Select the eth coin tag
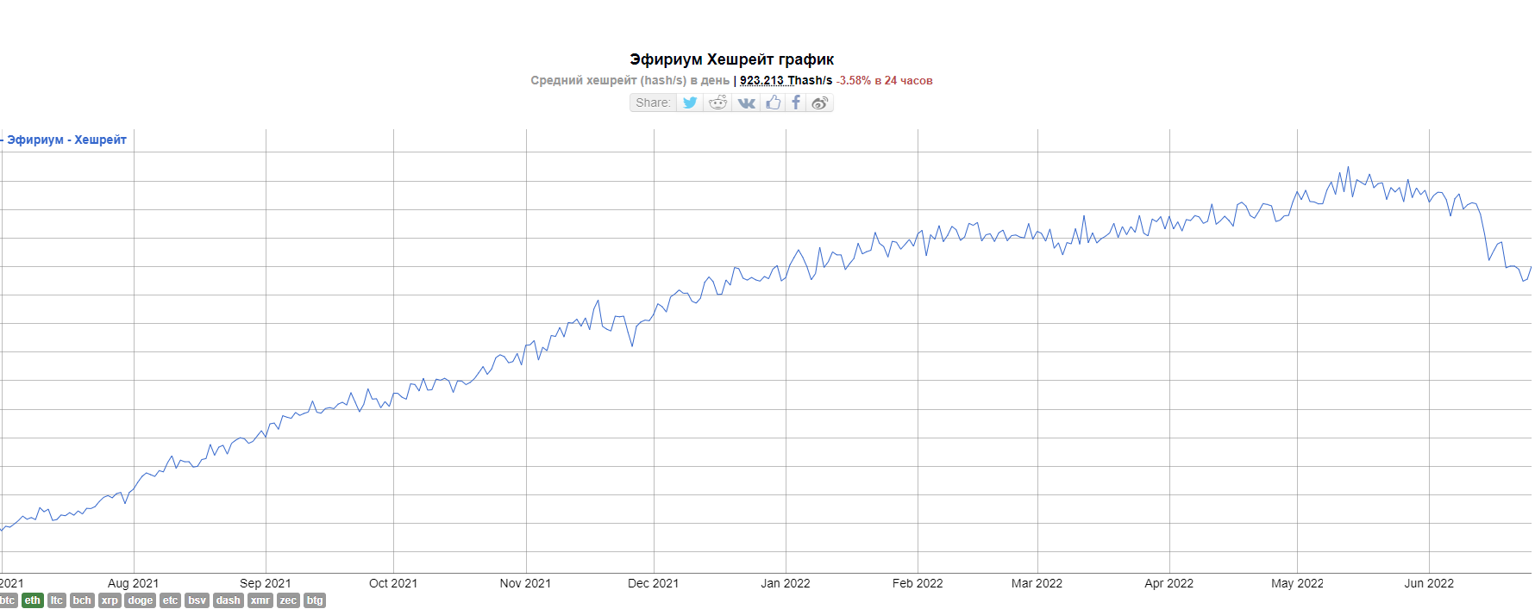1535x609 pixels. pos(33,600)
